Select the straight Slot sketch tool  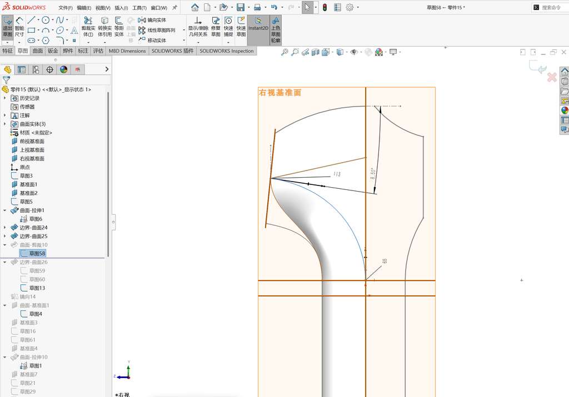click(31, 40)
